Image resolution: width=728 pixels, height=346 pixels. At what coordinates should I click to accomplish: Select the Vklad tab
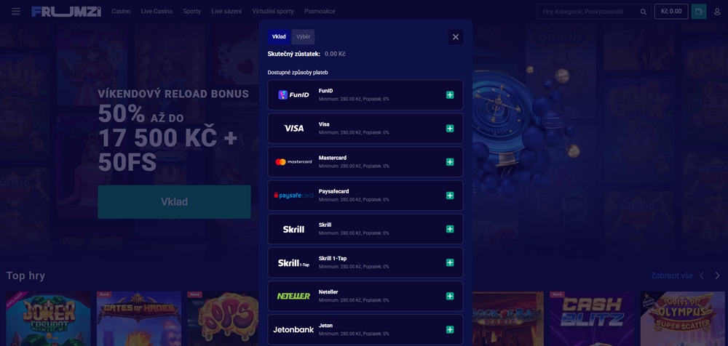tap(279, 36)
